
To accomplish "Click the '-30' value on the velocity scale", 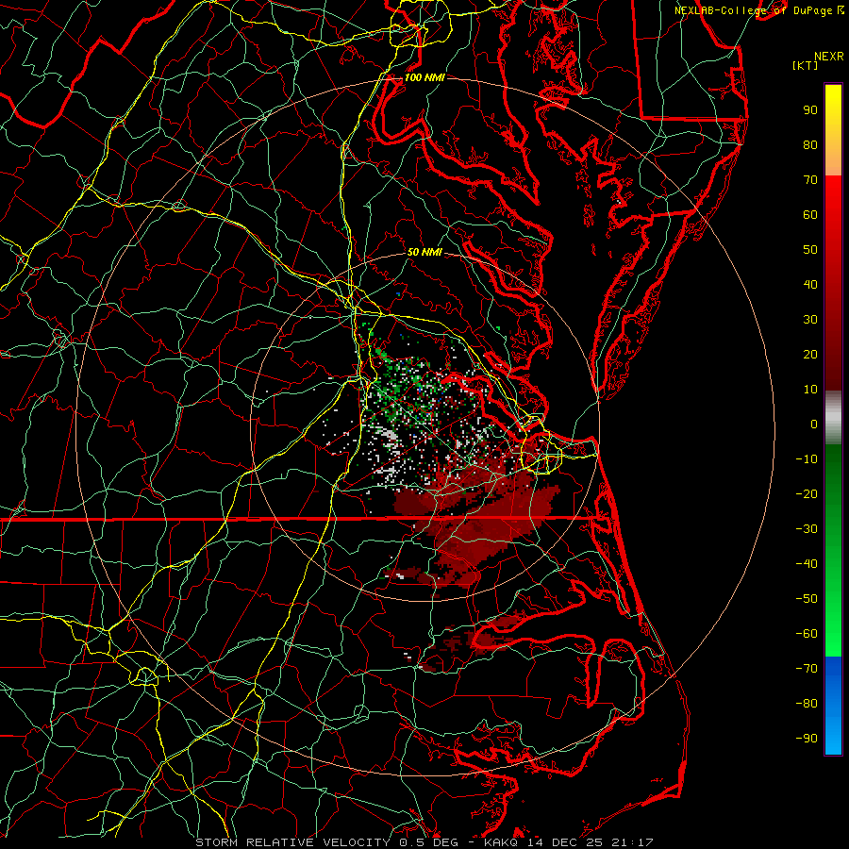I will coord(807,529).
